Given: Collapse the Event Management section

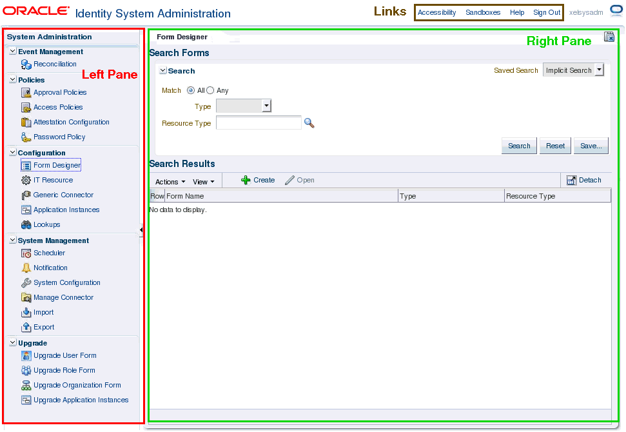Looking at the screenshot, I should tap(13, 51).
